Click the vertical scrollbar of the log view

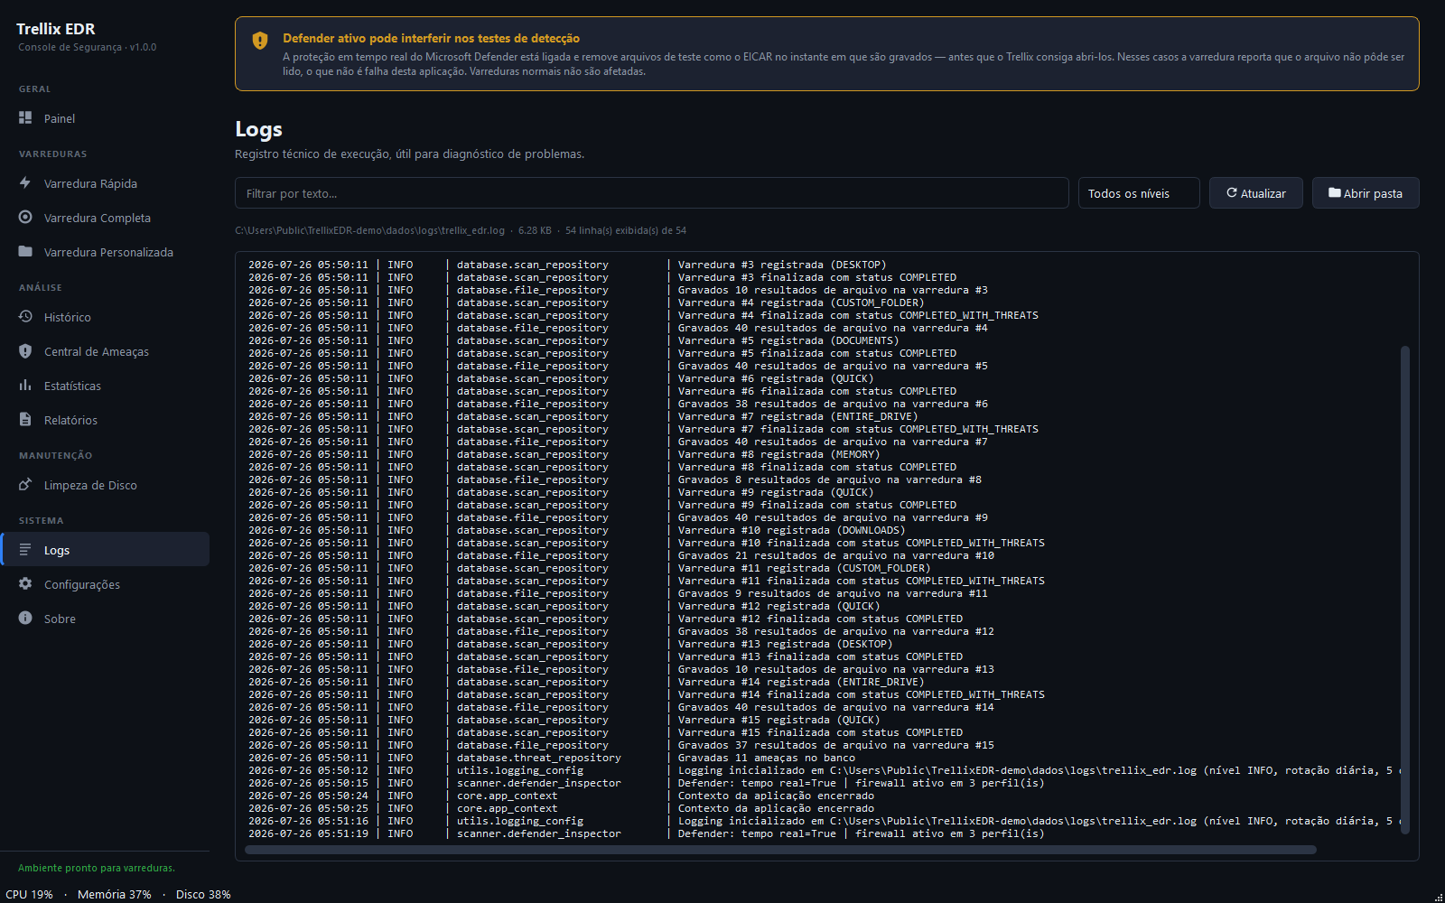[1405, 590]
